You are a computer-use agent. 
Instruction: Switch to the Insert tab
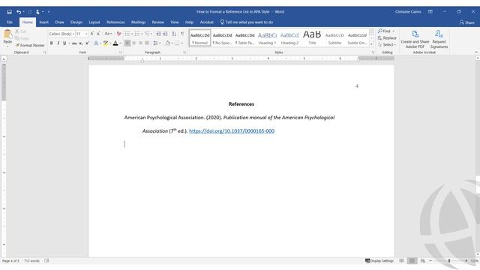[43, 22]
